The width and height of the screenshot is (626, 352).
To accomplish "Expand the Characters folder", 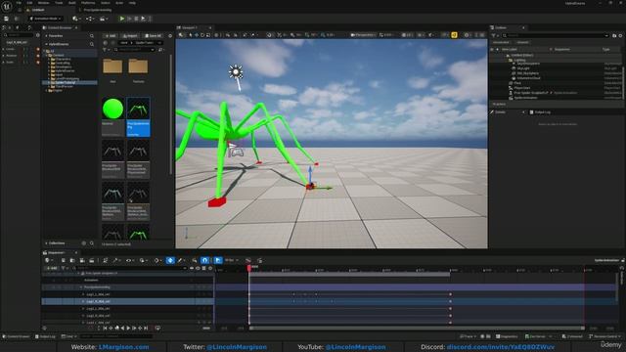I will tap(49, 59).
